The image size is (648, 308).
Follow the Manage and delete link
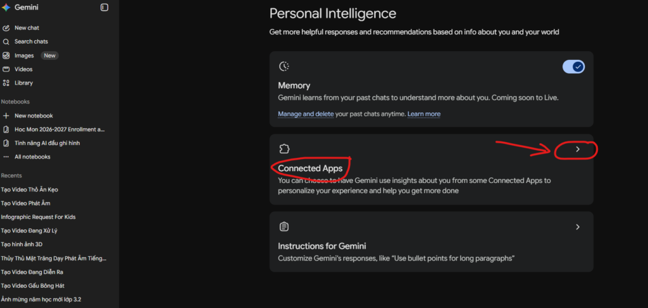point(306,114)
